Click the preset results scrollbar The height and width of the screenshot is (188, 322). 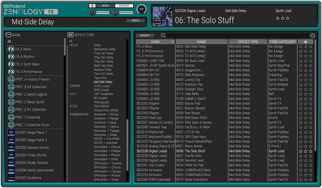[315, 94]
